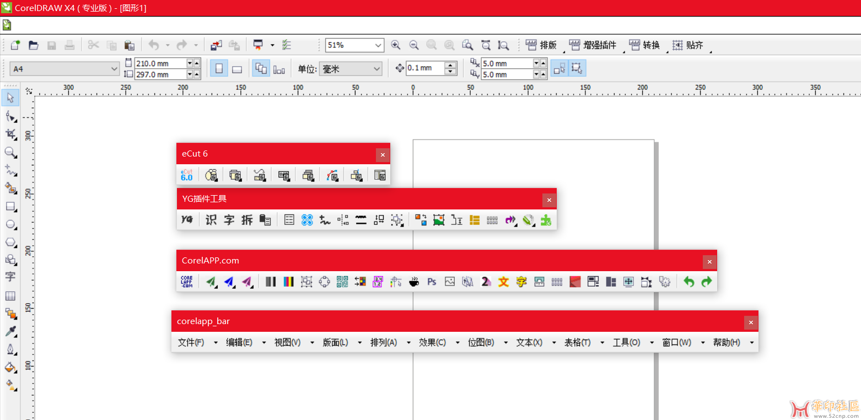
Task: Open the 工具(O) menu in corelapp_bar
Action: [x=627, y=342]
